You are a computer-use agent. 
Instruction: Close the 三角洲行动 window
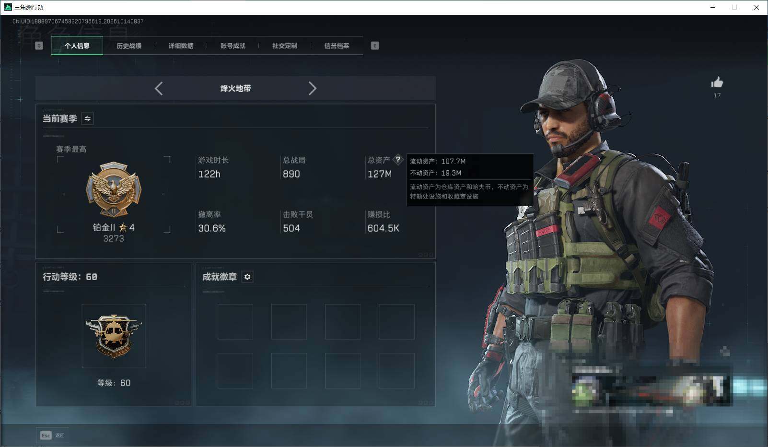(x=756, y=7)
